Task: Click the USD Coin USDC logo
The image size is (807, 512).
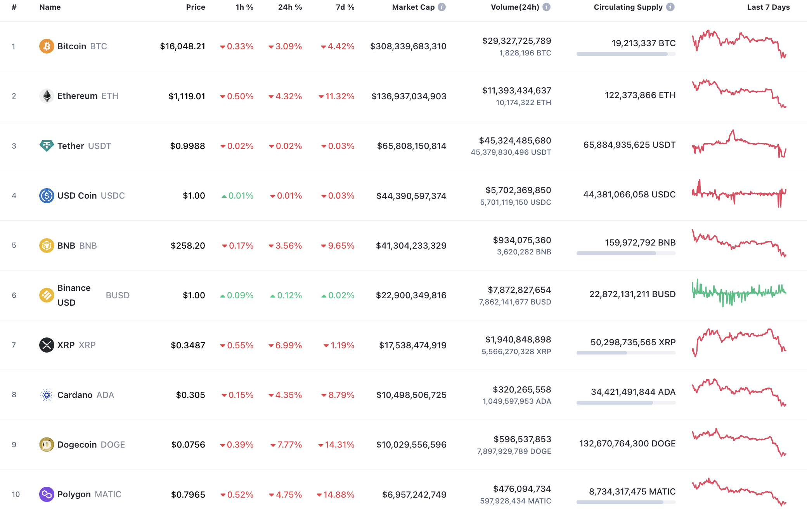Action: (47, 195)
